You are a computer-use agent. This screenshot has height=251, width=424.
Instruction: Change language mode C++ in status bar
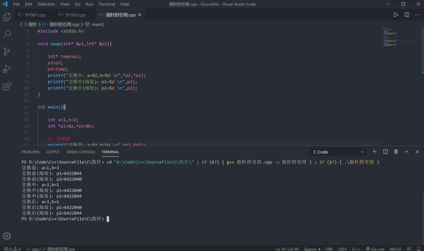click(356, 249)
